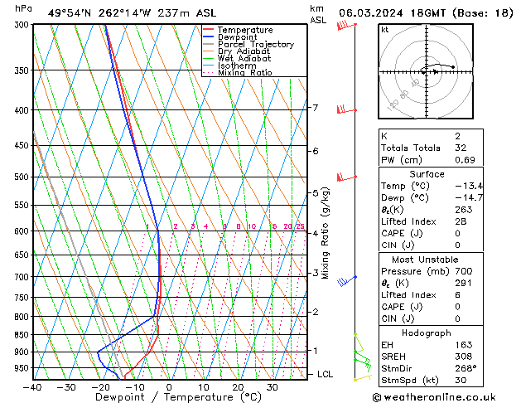Click the red Temperature legend line
The width and height of the screenshot is (521, 403).
point(209,30)
